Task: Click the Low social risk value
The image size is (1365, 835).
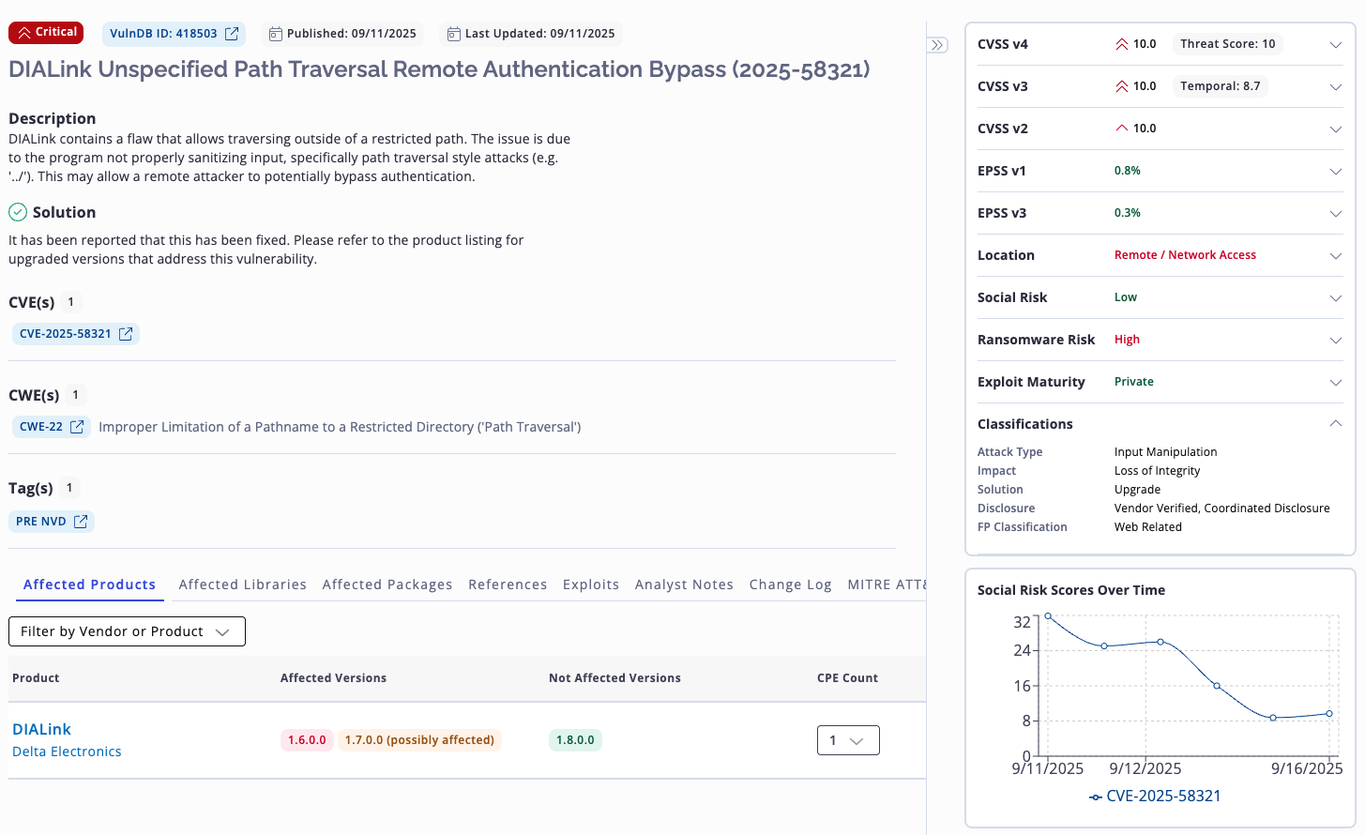Action: pos(1125,297)
